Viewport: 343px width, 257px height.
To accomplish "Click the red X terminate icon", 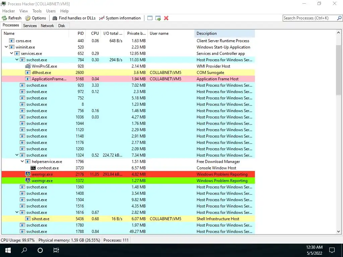I will coord(166,18).
